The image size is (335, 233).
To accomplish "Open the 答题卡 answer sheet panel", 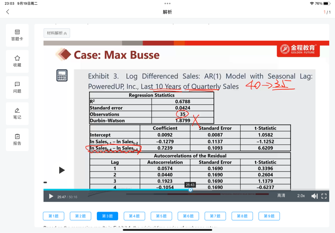I will tap(17, 35).
